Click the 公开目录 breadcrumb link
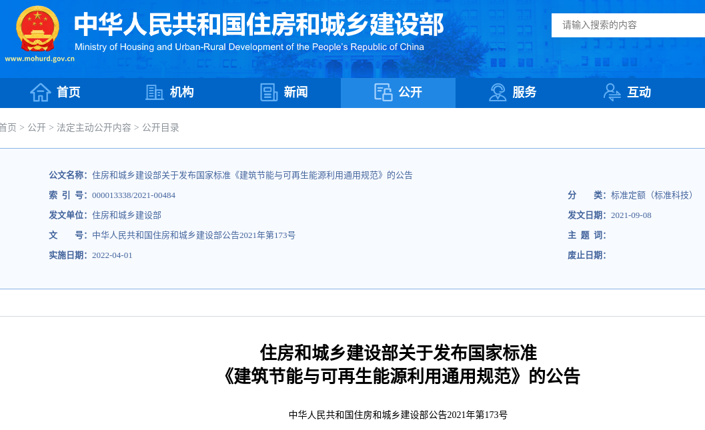 click(161, 127)
